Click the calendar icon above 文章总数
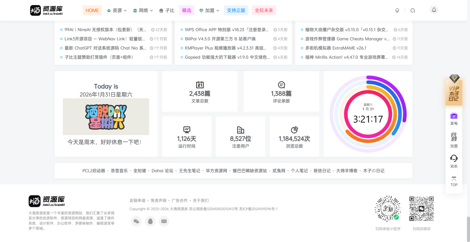The image size is (470, 242). click(x=200, y=85)
